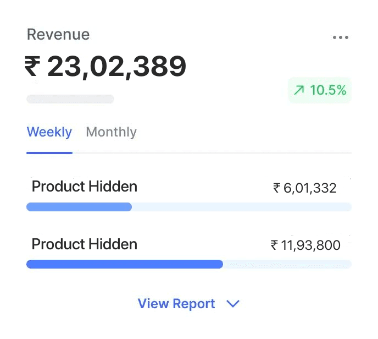Open the View Report link
This screenshot has height=339, width=378.
click(x=176, y=304)
